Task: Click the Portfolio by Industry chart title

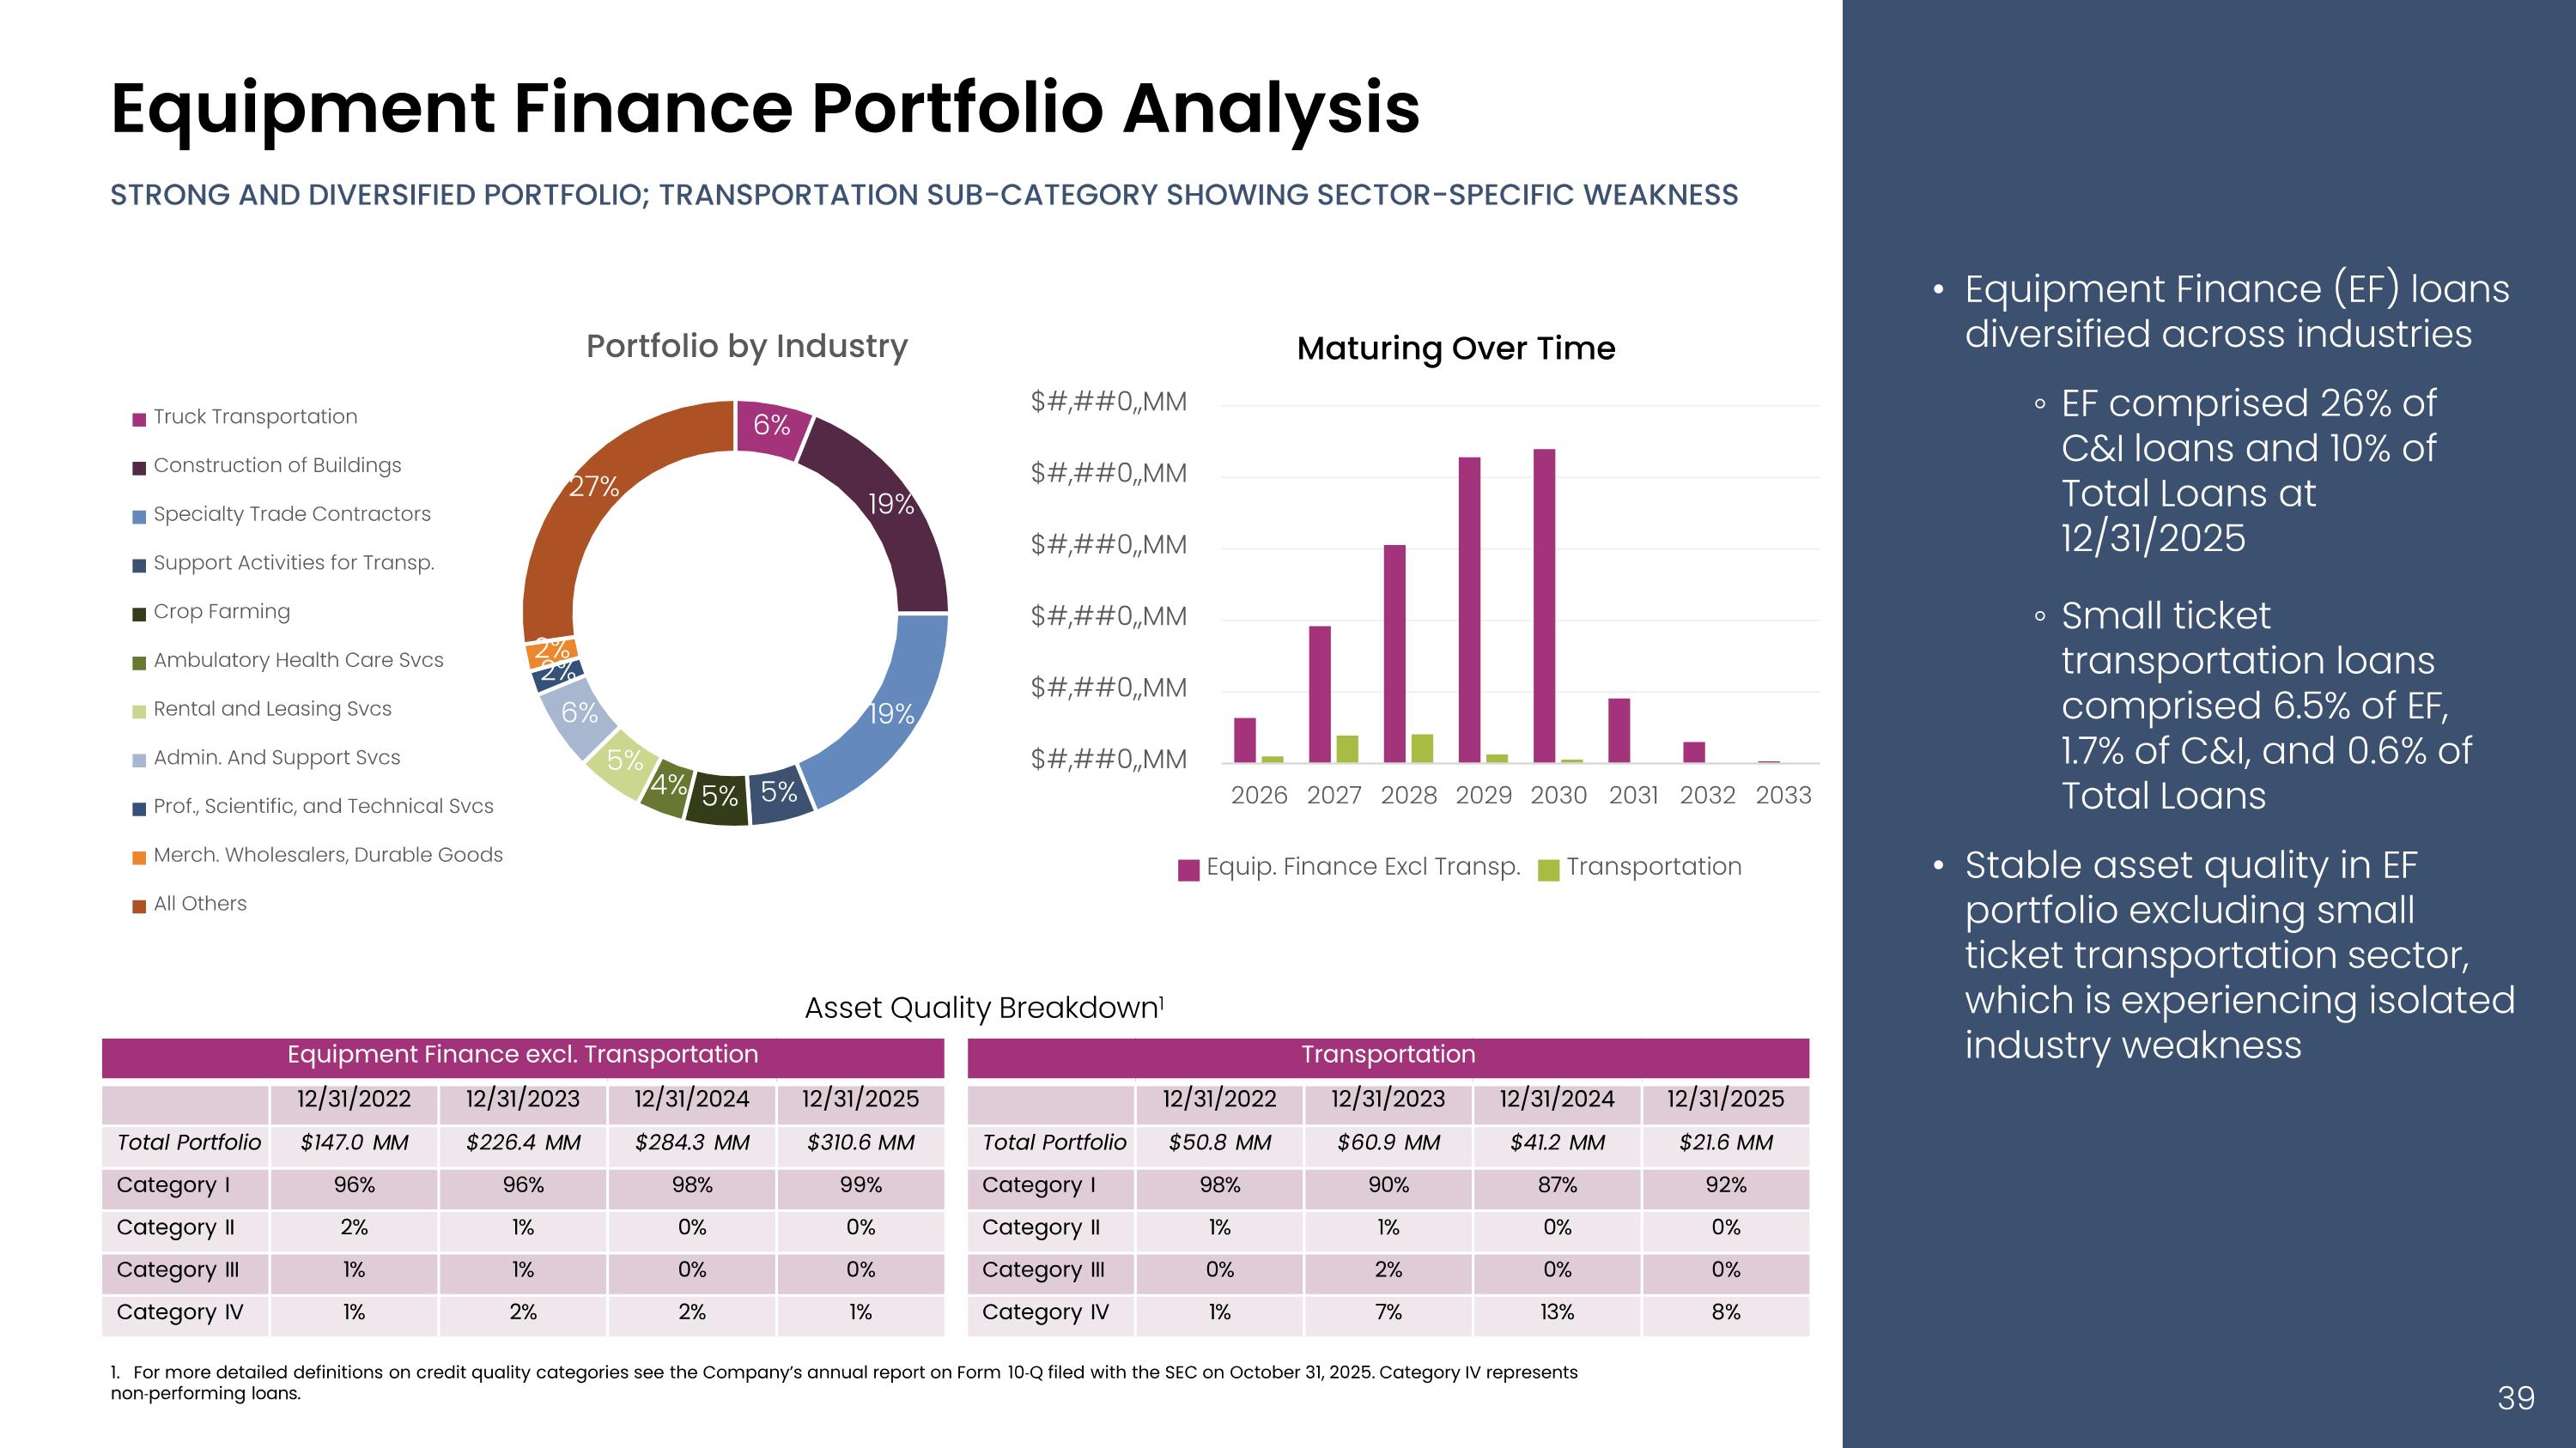Action: 746,346
